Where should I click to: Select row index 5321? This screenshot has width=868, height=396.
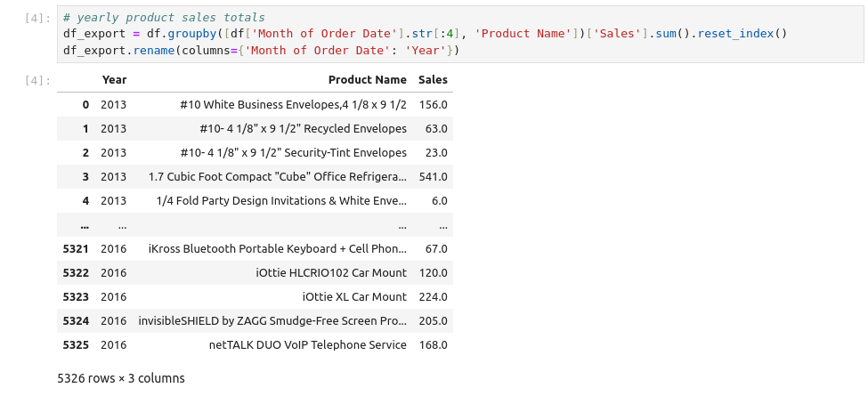(77, 249)
